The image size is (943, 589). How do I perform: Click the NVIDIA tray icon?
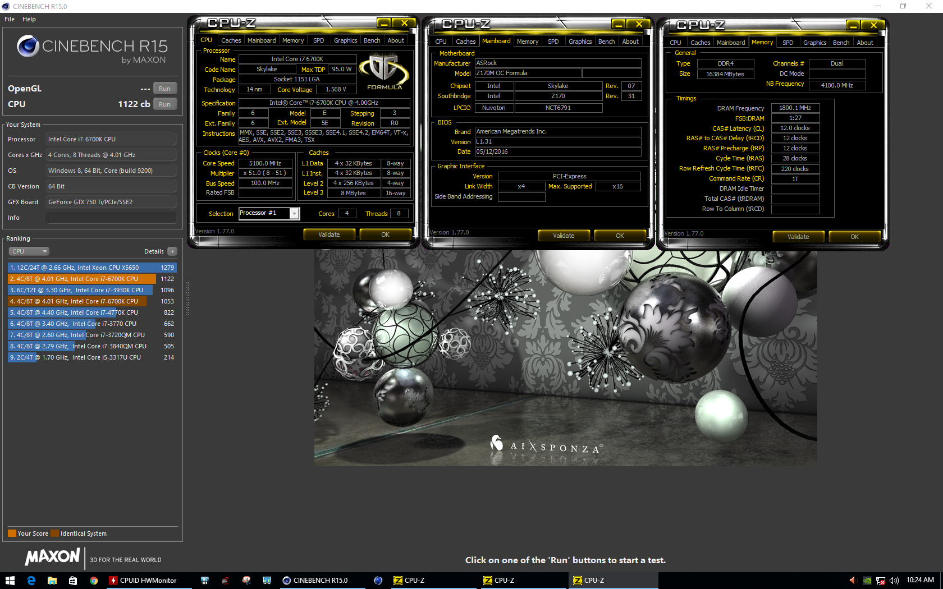(867, 581)
